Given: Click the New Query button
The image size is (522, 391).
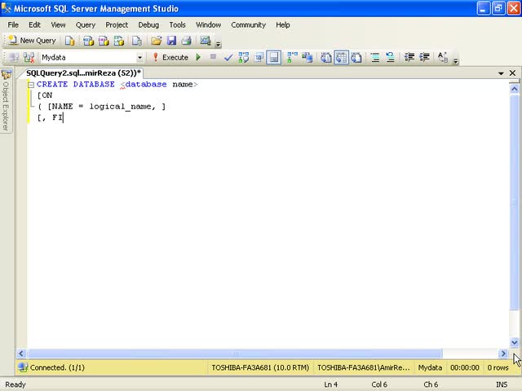Looking at the screenshot, I should (33, 41).
